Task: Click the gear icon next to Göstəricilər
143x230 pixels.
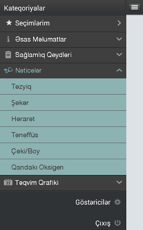Action: point(118,202)
